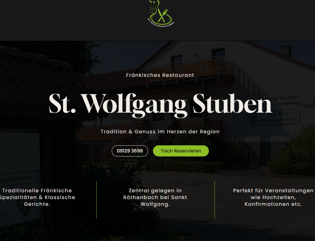Click the crossed fork and knife emblem

coord(162,15)
